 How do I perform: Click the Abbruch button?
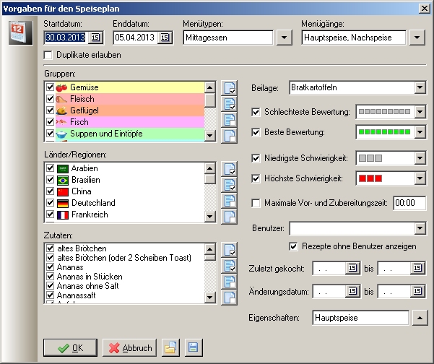coord(129,347)
